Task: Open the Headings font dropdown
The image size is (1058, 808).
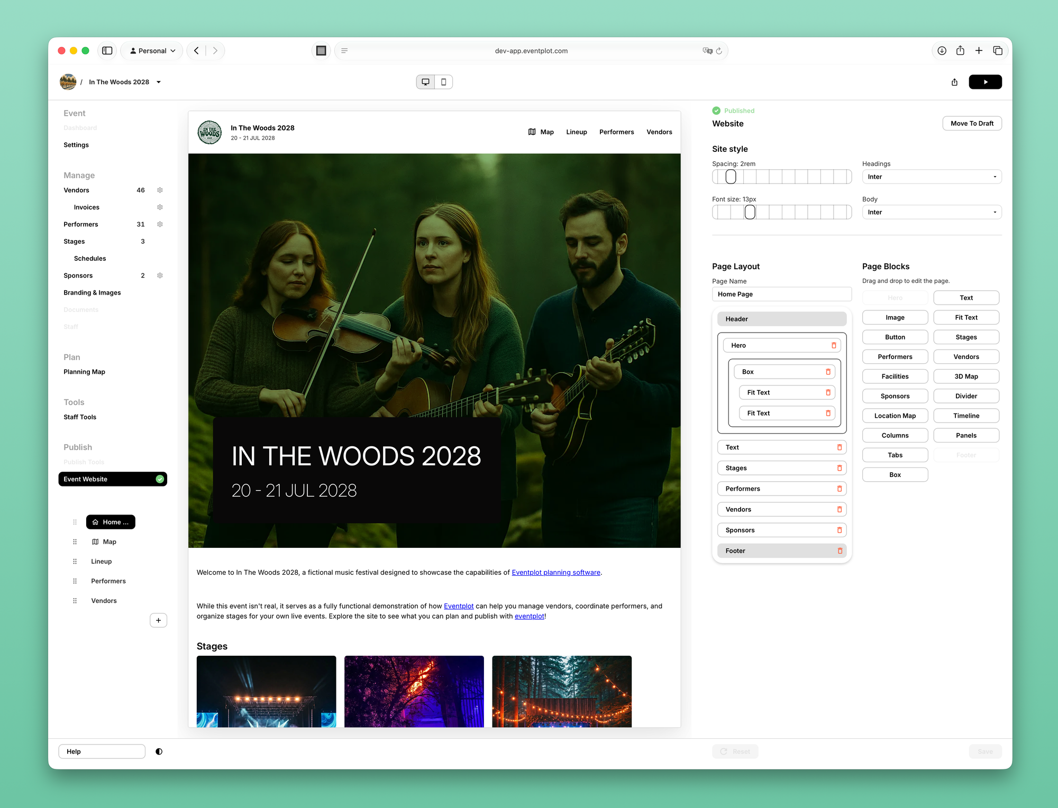Action: click(x=932, y=177)
